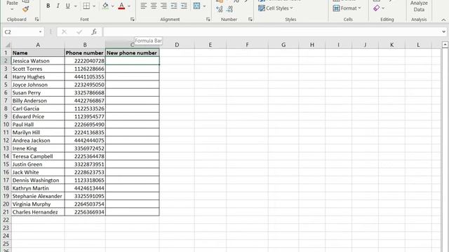This screenshot has height=252, width=449.
Task: Click 'New phone number' header cell
Action: 133,53
